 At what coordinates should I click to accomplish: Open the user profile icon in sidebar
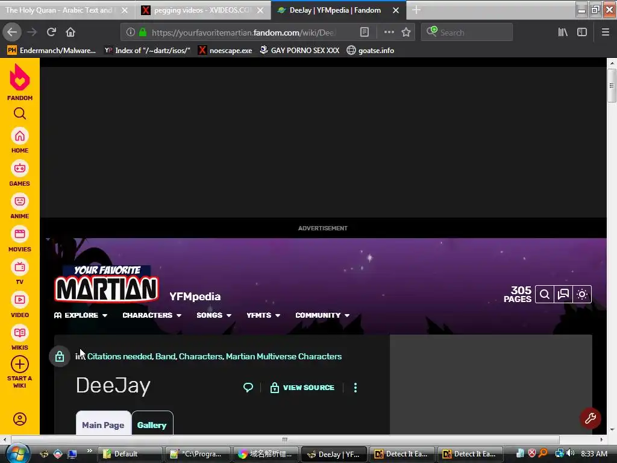20,419
